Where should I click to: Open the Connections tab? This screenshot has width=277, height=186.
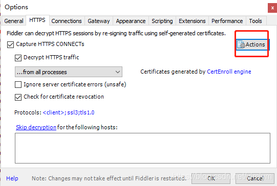click(x=67, y=21)
